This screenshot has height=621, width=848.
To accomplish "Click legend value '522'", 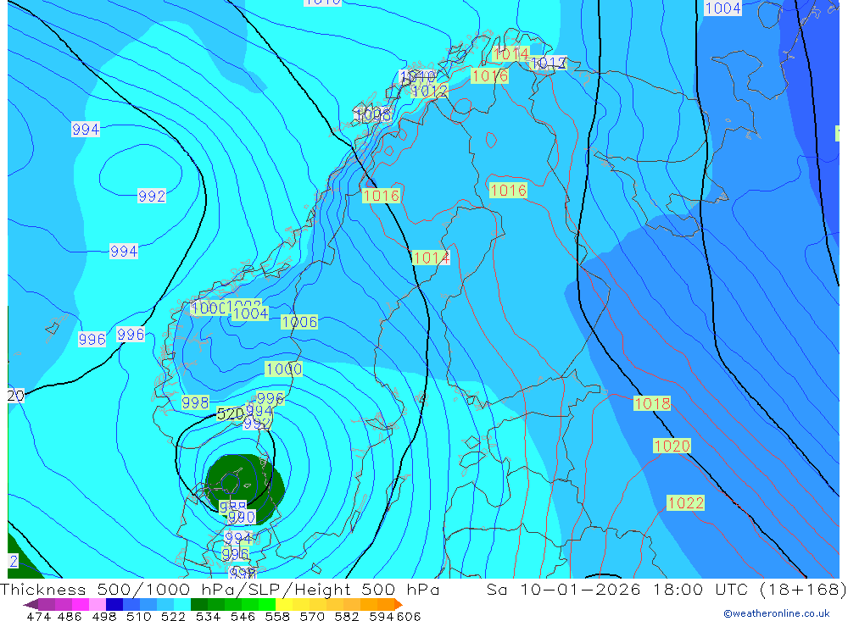I will tap(174, 616).
